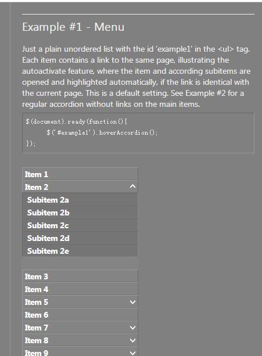Expand Item 8 with its down chevron

coord(132,340)
